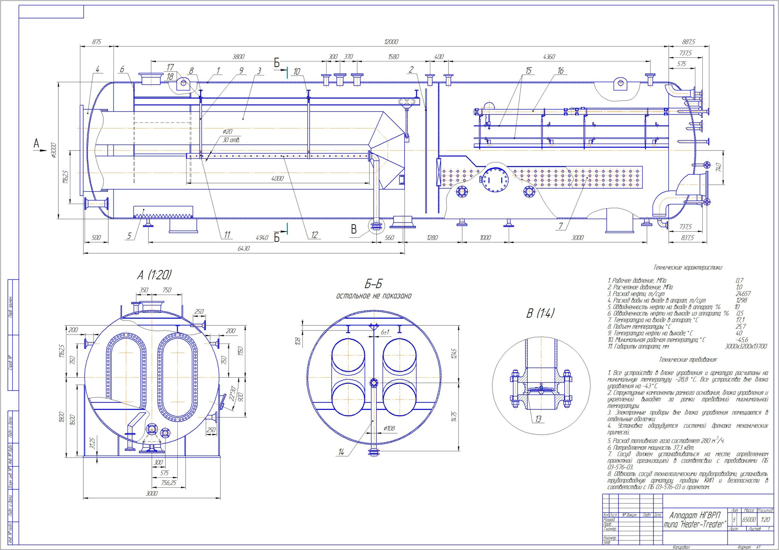Click the oil flow value '24657'
779x550 pixels.
[x=743, y=294]
